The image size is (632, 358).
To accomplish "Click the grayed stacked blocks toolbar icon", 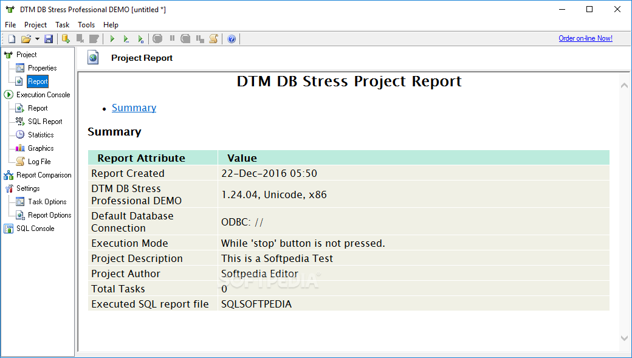I will click(200, 39).
